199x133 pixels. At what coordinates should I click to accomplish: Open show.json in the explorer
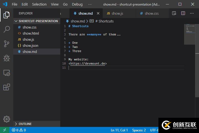37,45
